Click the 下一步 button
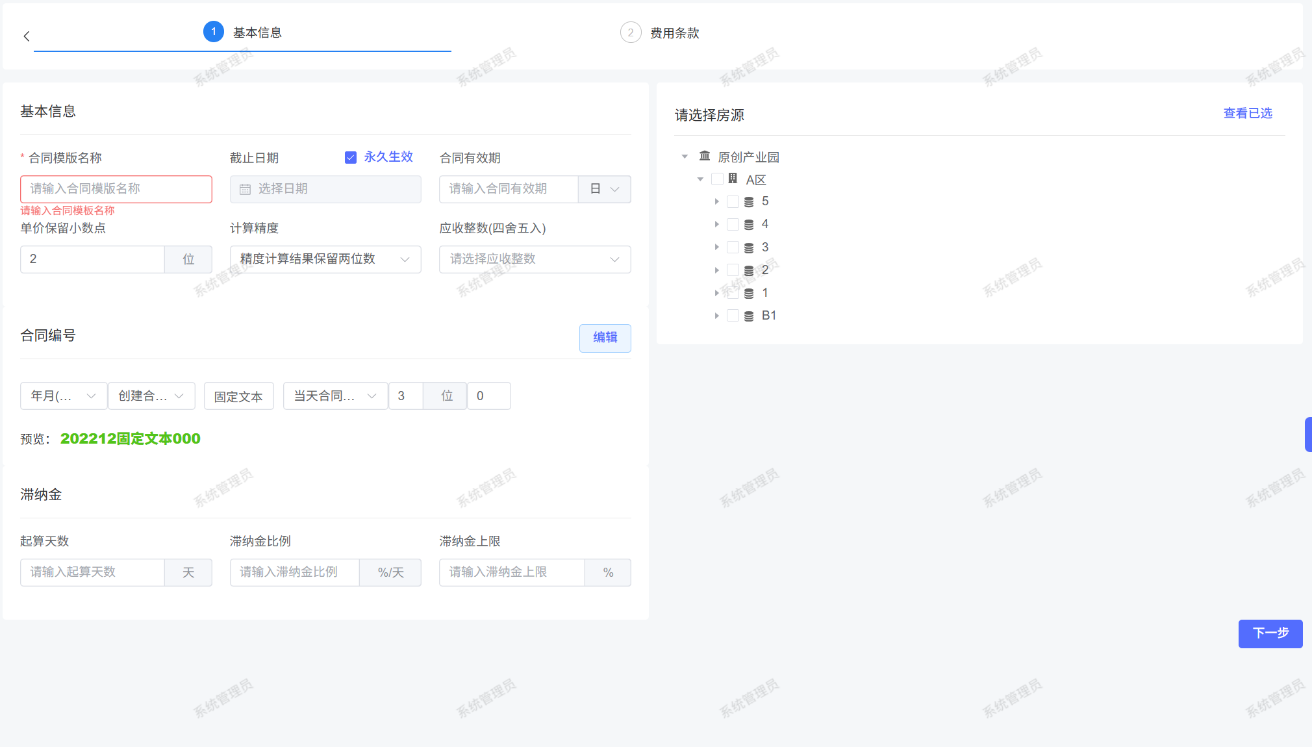 [x=1270, y=633]
